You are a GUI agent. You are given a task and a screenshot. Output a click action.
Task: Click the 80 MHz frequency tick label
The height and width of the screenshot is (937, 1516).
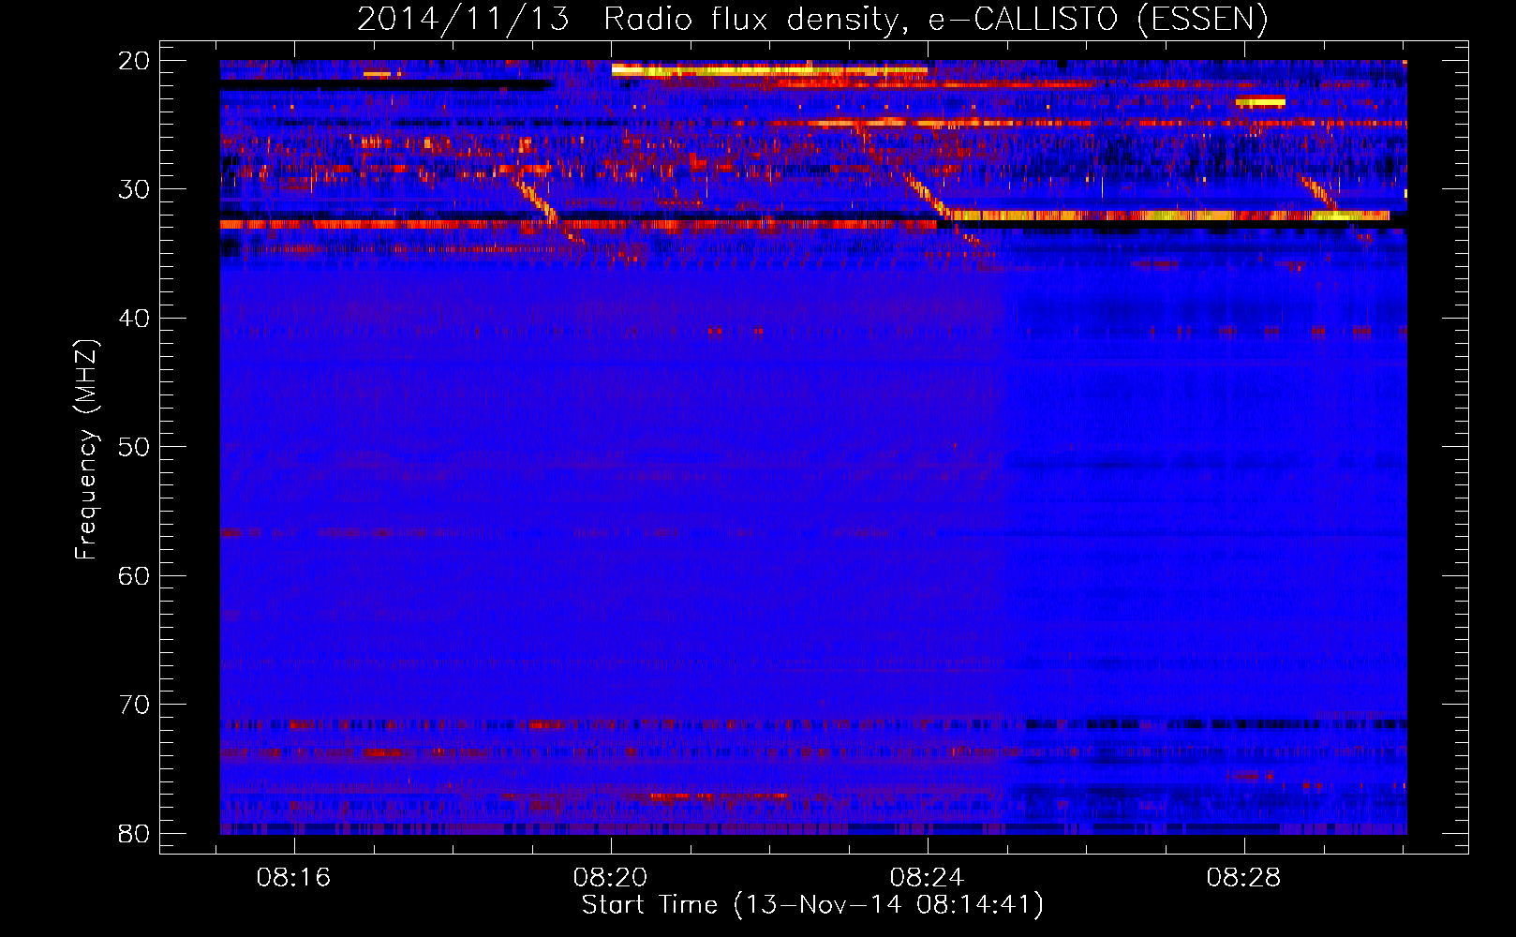coord(134,833)
